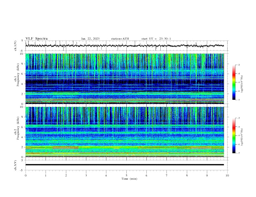Click the ch.1 waveform trace panel

[127, 46]
